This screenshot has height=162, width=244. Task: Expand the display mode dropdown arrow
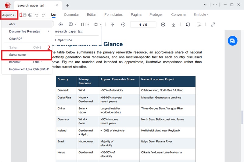[76, 25]
